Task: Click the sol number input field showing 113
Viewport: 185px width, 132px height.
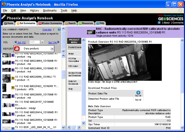Action: click(35, 42)
